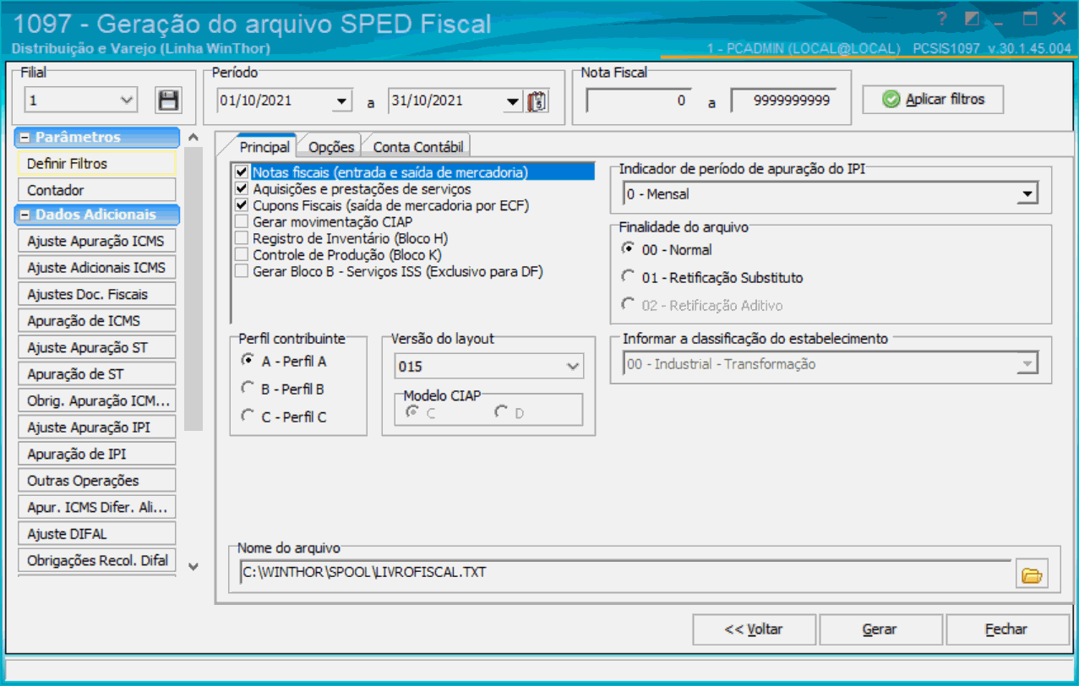
Task: Select C - Perfil C radio
Action: click(x=248, y=416)
